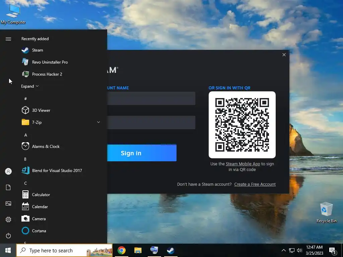Switch to Steam on the taskbar
The width and height of the screenshot is (343, 257).
pyautogui.click(x=170, y=250)
